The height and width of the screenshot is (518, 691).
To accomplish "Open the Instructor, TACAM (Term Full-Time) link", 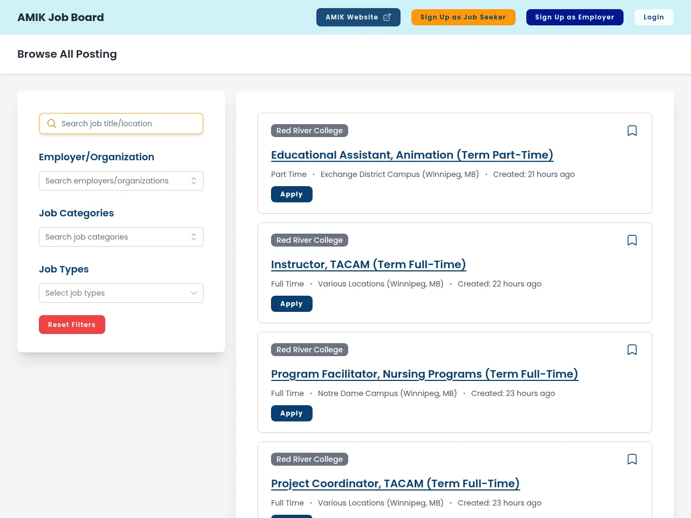I will 368,264.
